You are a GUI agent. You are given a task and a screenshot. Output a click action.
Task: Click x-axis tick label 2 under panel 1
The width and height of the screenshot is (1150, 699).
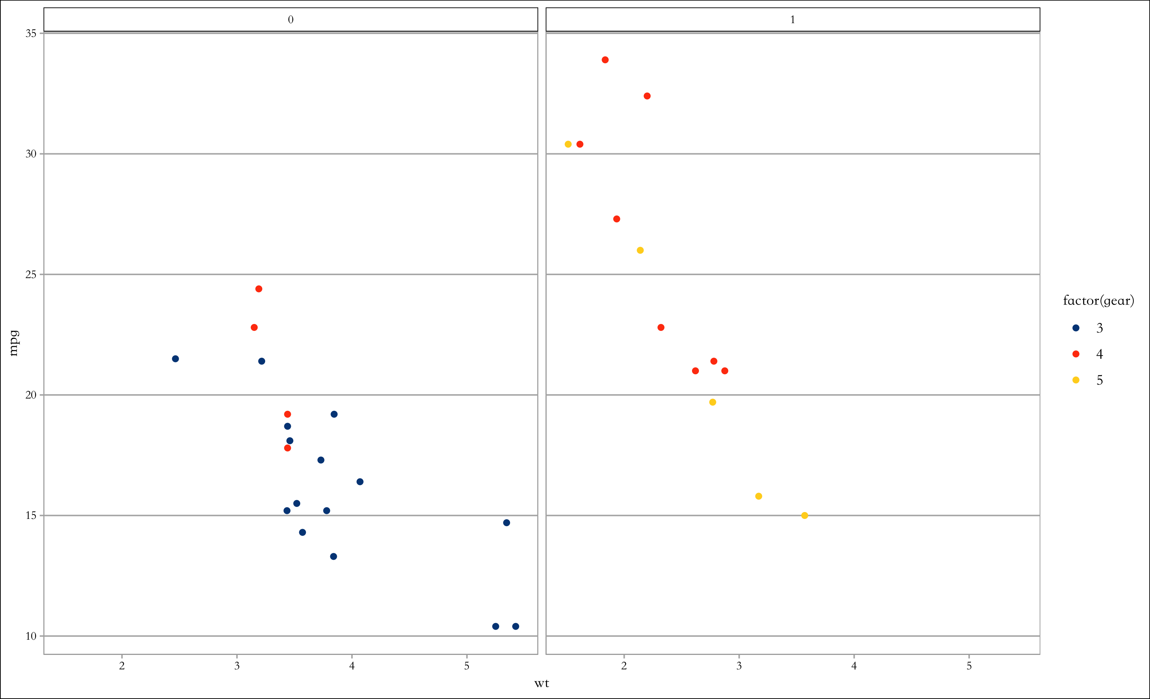[624, 666]
